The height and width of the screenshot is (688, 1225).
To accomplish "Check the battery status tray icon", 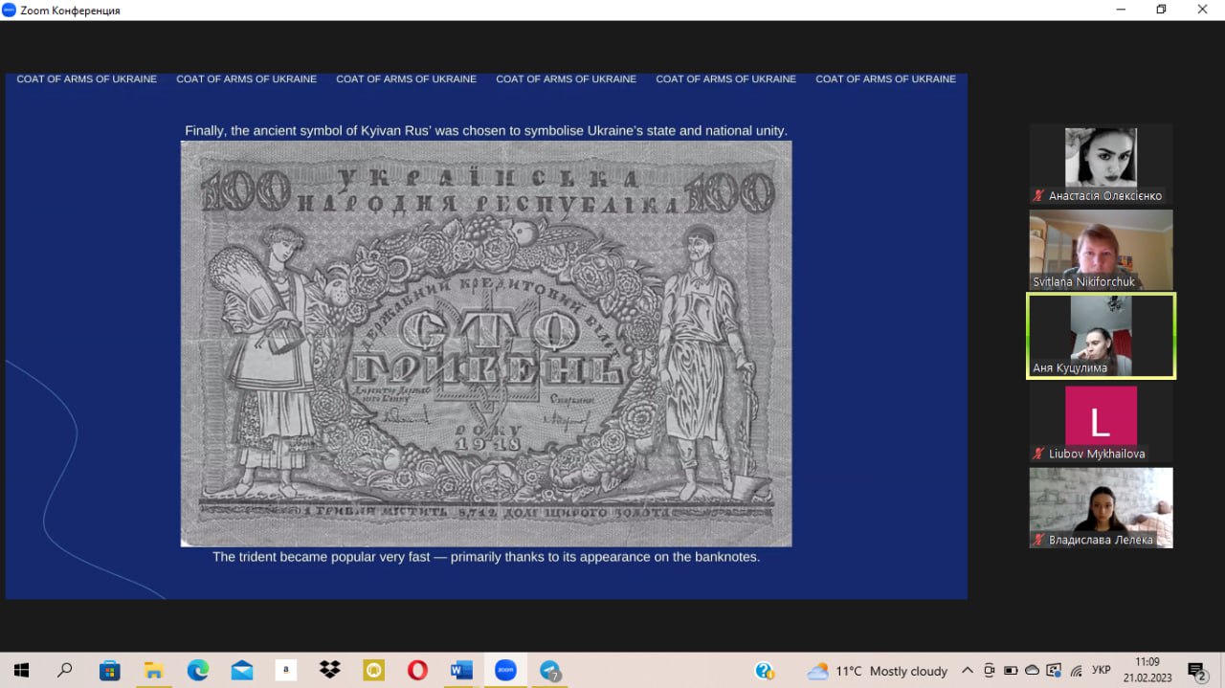I will (x=1011, y=671).
